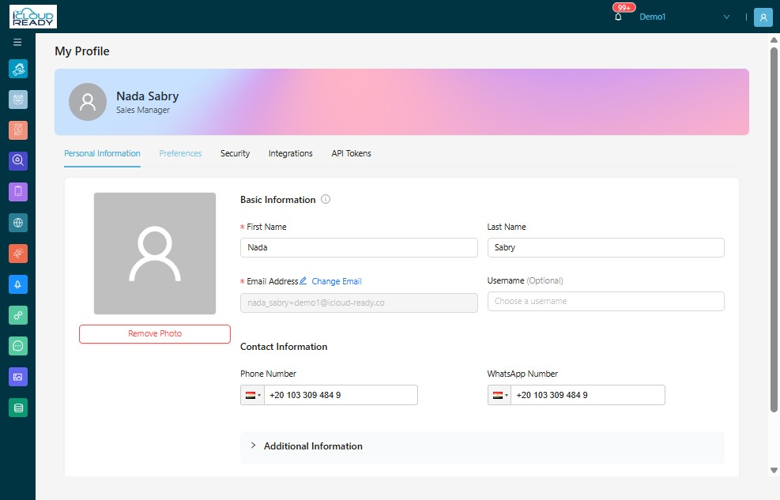Open notifications bell with 99+ badge
The height and width of the screenshot is (500, 780).
pos(618,17)
